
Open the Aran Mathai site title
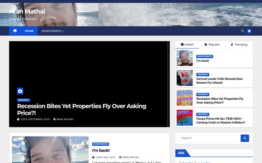[27, 12]
